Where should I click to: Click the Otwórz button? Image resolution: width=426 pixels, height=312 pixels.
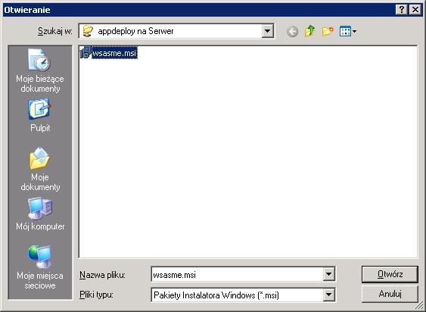(x=390, y=274)
